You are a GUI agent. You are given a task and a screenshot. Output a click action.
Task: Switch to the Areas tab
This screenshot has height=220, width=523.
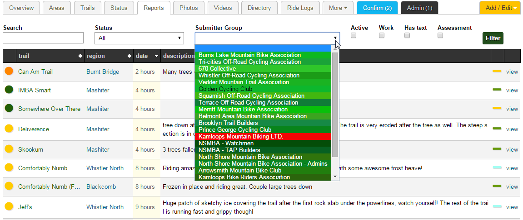click(56, 8)
